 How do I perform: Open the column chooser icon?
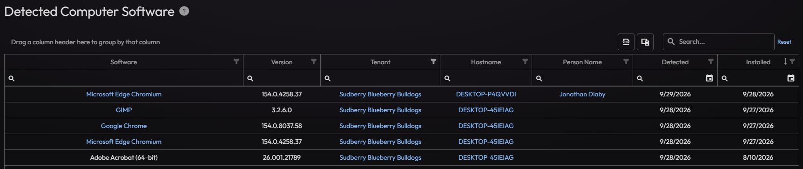(x=645, y=42)
